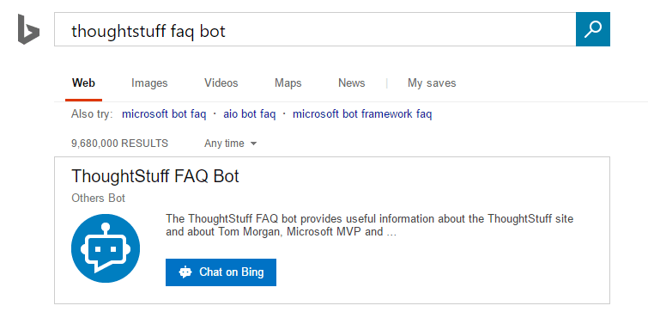Screen dimensions: 648x324
Task: Open the ThoughtStuff FAQ Bot title
Action: click(x=155, y=176)
